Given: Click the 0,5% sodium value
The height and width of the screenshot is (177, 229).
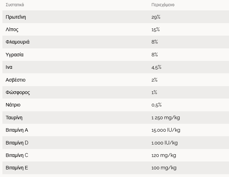Looking at the screenshot, I should click(x=157, y=105).
